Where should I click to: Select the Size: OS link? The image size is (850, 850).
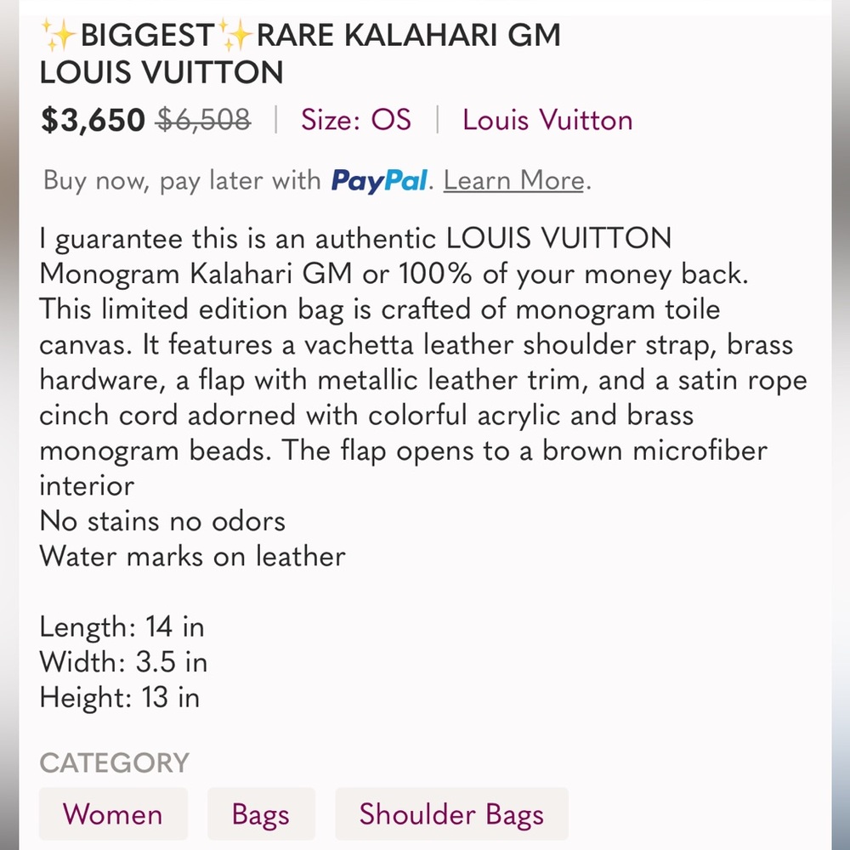coord(355,120)
